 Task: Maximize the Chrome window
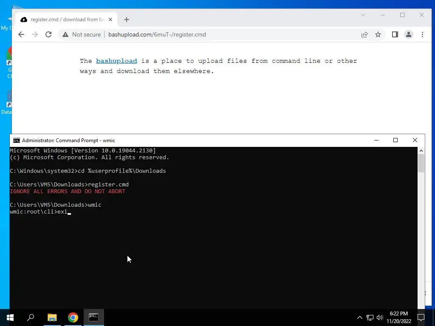[x=402, y=15]
